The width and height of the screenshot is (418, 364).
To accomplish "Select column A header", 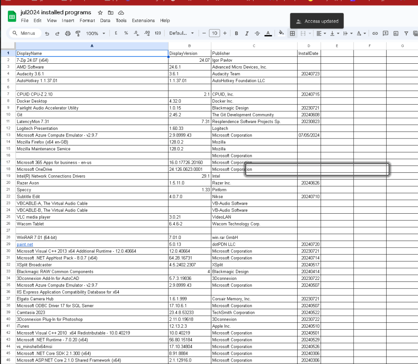I will click(x=92, y=46).
